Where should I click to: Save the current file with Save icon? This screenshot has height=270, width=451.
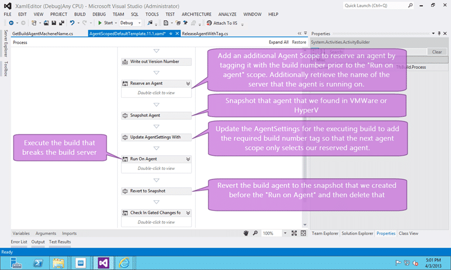[x=54, y=23]
